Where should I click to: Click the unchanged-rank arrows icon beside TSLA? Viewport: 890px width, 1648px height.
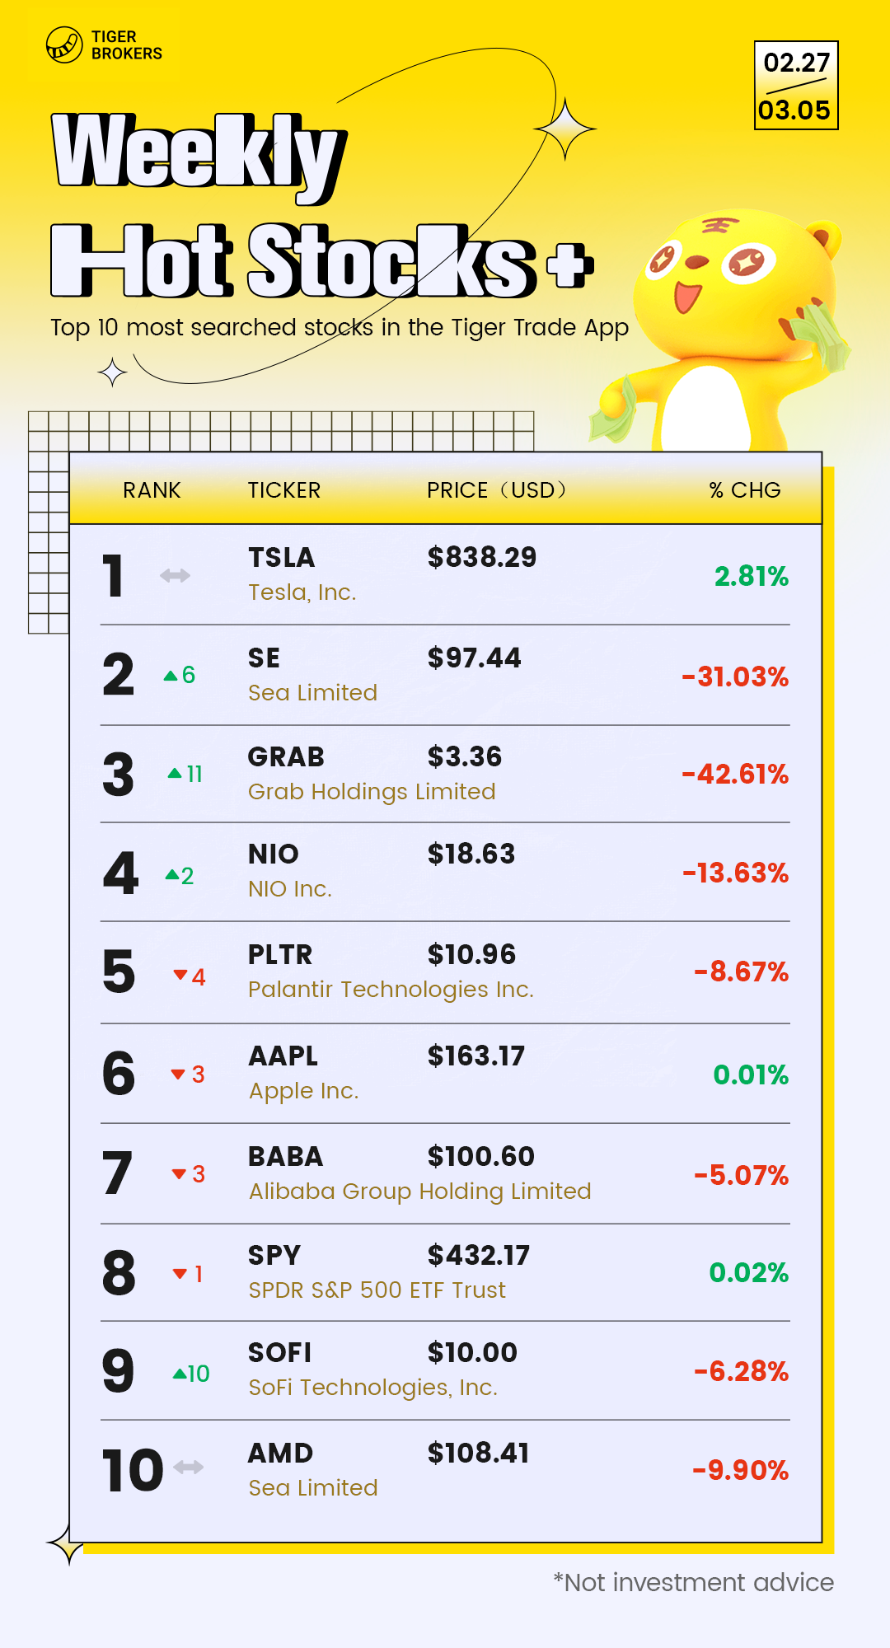tap(175, 575)
